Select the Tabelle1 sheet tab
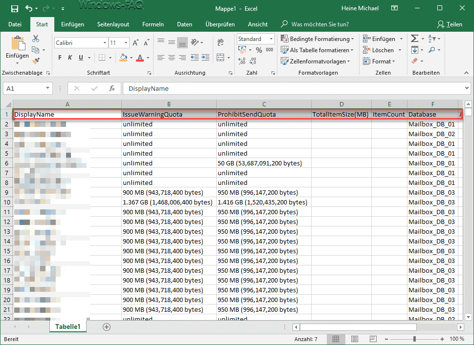Image resolution: width=474 pixels, height=345 pixels. click(68, 326)
